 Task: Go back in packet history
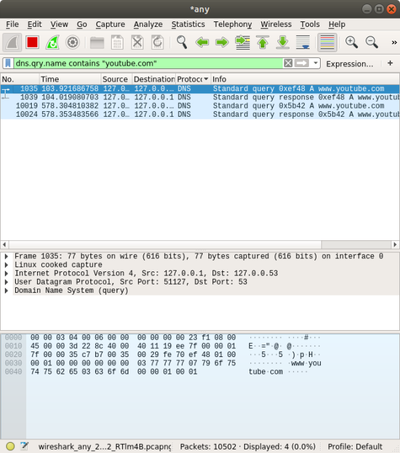click(x=202, y=43)
